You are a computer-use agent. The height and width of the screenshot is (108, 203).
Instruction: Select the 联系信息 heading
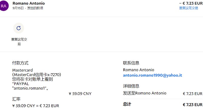(x=131, y=63)
